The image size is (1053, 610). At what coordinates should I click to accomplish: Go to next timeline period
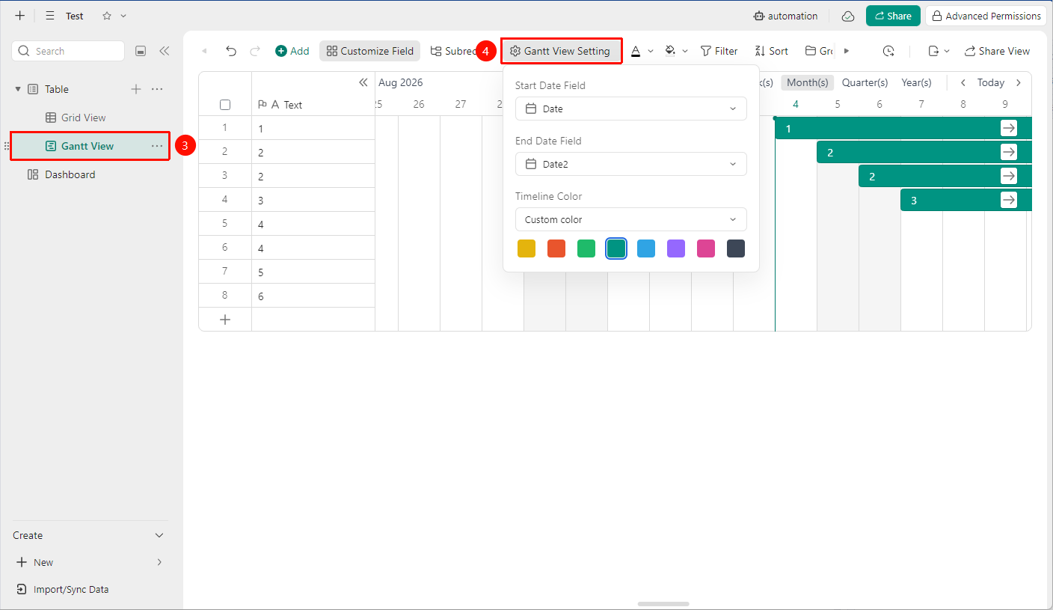[1019, 82]
